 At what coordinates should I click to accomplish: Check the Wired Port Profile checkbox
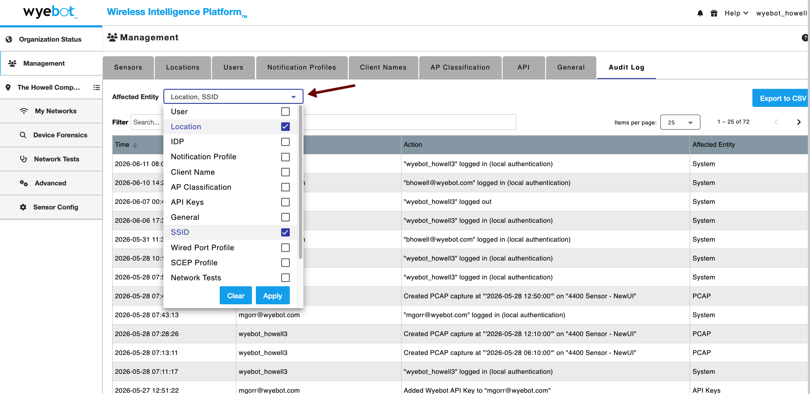pyautogui.click(x=285, y=248)
